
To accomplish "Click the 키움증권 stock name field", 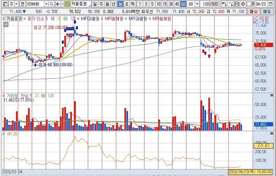I will 81,4.
